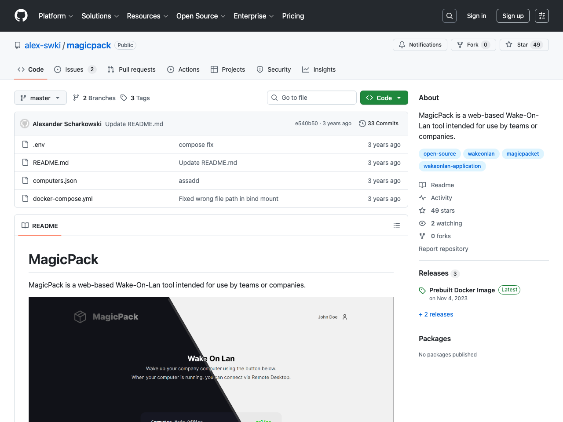Click the wakeonlan topic tag
Image resolution: width=563 pixels, height=422 pixels.
[x=481, y=154]
